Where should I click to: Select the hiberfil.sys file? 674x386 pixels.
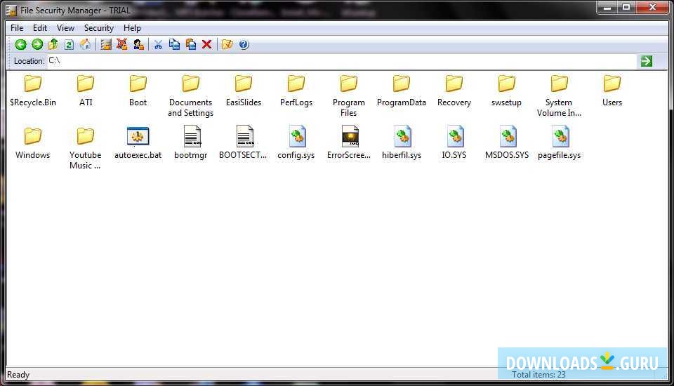coord(402,143)
